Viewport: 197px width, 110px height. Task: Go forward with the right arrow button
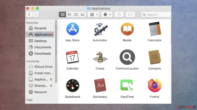[36, 15]
